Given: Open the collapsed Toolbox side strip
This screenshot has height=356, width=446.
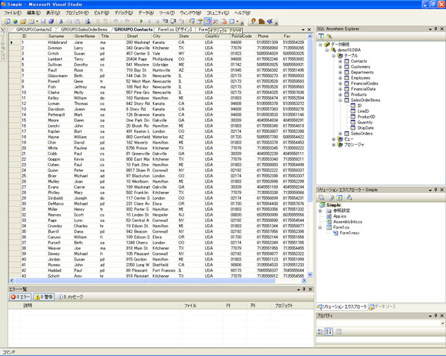Looking at the screenshot, I should point(2,45).
